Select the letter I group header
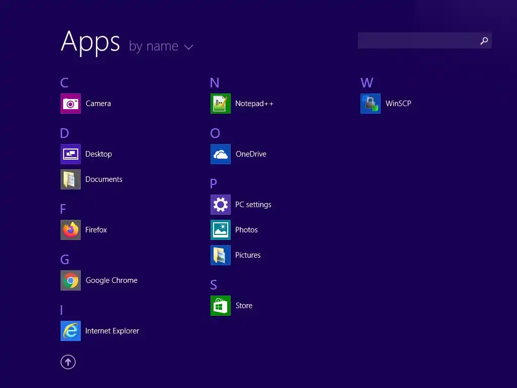The width and height of the screenshot is (517, 388). 61,310
